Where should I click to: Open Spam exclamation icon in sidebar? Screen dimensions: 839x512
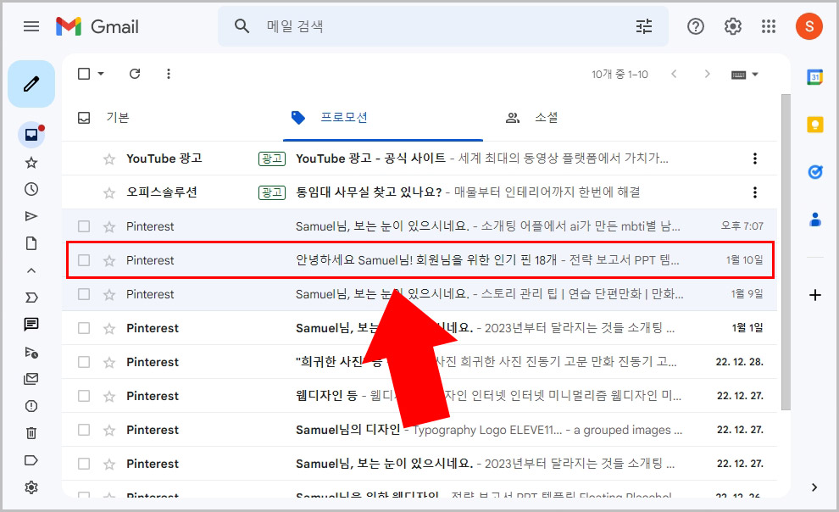(31, 406)
